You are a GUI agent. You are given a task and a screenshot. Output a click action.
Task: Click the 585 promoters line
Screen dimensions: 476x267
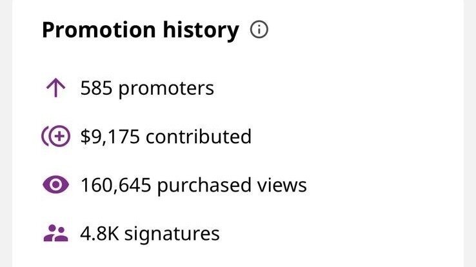coord(147,88)
